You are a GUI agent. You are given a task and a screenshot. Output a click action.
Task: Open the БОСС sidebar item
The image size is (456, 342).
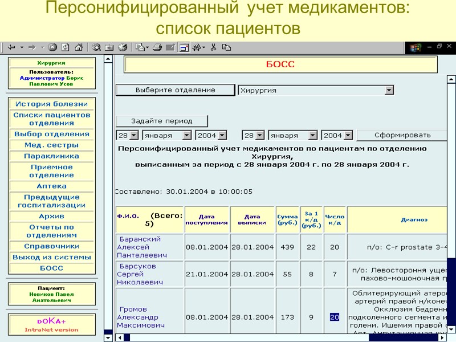point(51,268)
